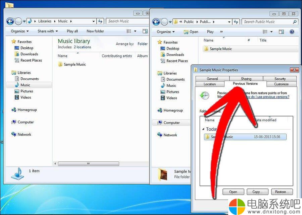Click view icon in Music library toolbar
The image size is (302, 215).
[129, 31]
